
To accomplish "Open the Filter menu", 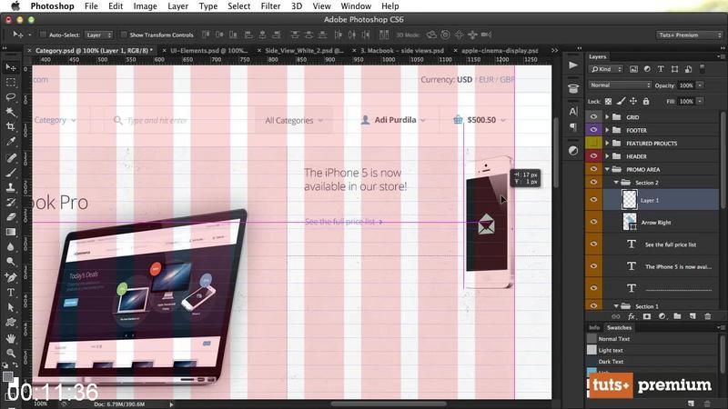I will 270,6.
